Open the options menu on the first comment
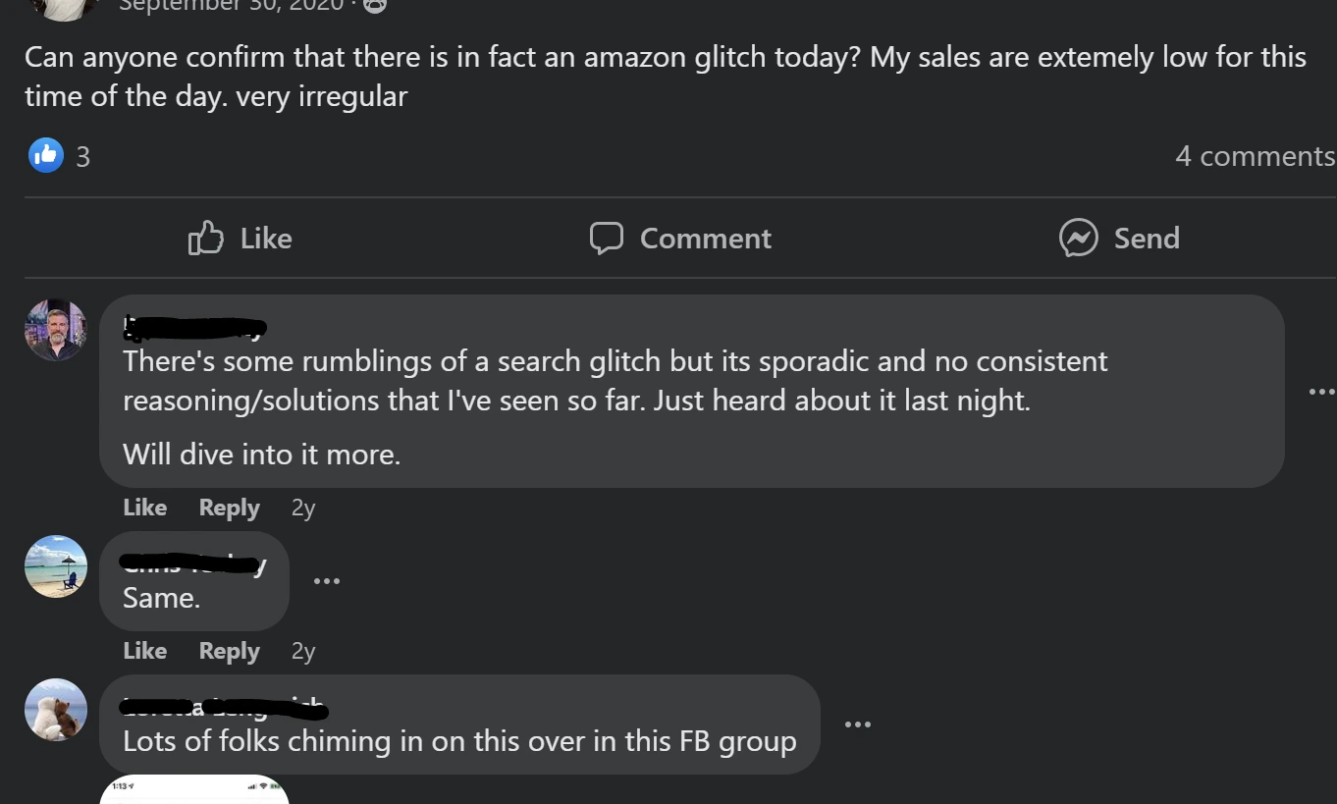This screenshot has width=1337, height=804. pyautogui.click(x=1321, y=392)
